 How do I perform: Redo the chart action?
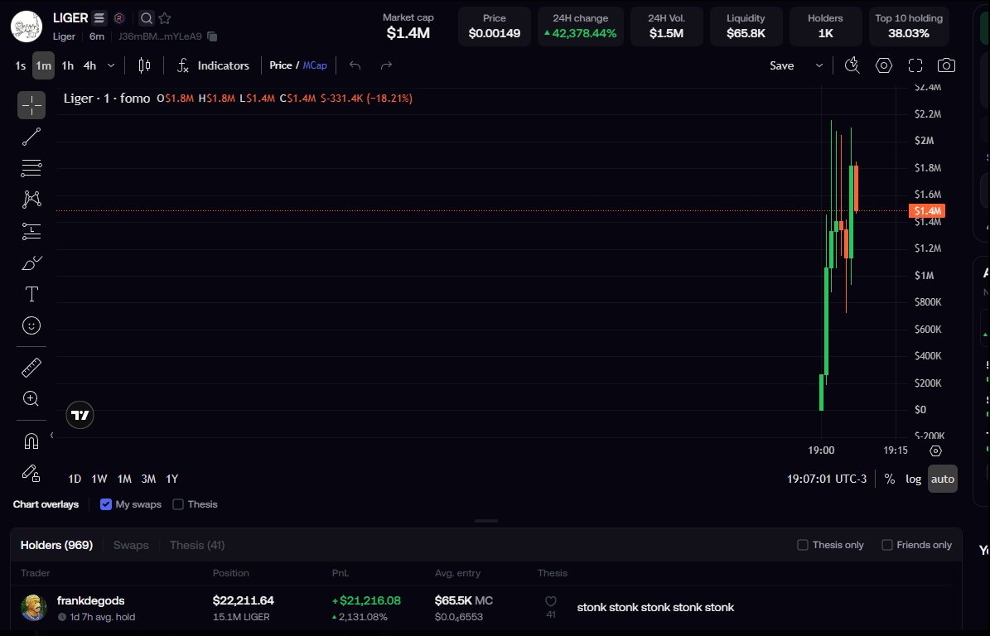tap(386, 65)
